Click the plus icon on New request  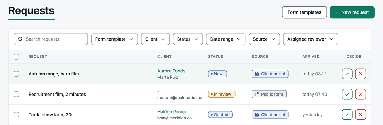[x=337, y=12]
